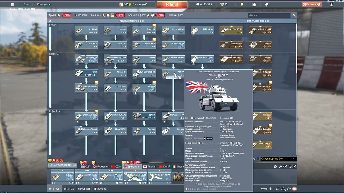Select the Churchill I tank
344x193 pixels.
pos(115,88)
